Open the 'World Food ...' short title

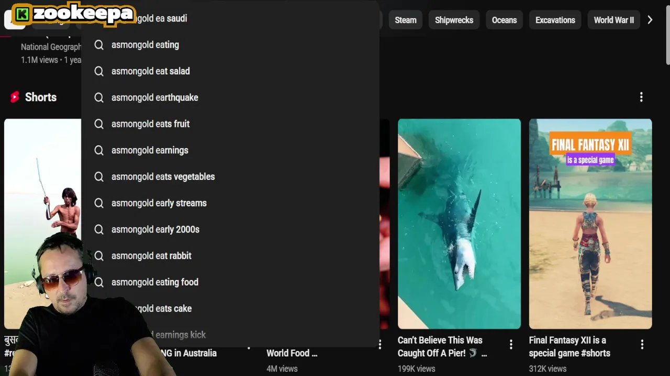tap(292, 353)
